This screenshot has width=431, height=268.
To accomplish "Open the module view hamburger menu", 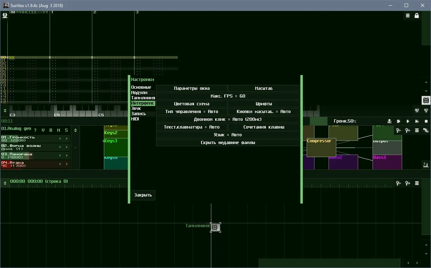I will [x=417, y=130].
